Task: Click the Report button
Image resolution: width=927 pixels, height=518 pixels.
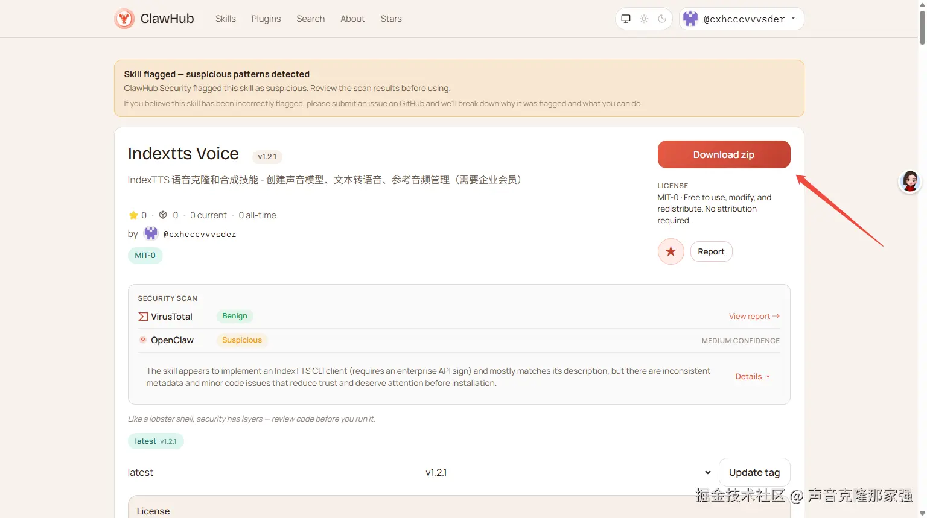Action: [711, 251]
